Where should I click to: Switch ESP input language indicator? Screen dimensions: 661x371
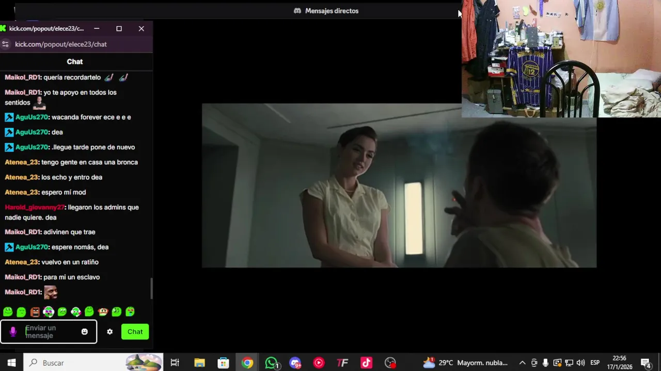(x=595, y=363)
